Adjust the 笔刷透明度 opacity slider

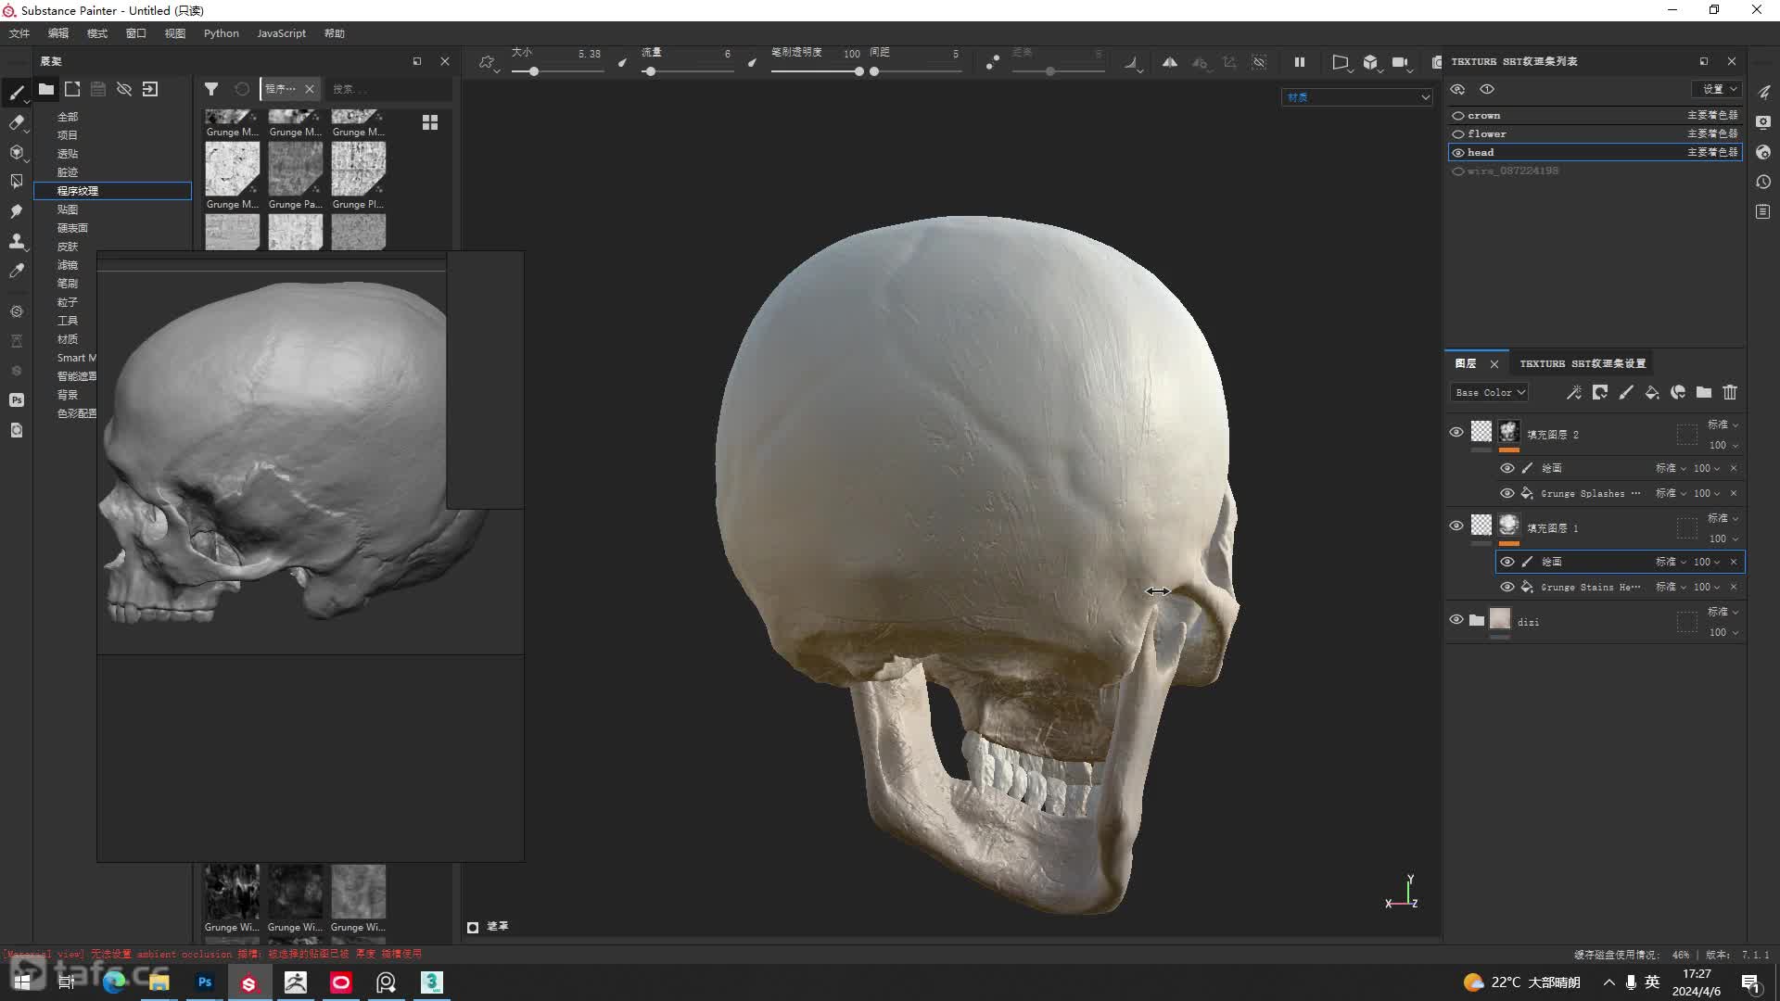(816, 71)
